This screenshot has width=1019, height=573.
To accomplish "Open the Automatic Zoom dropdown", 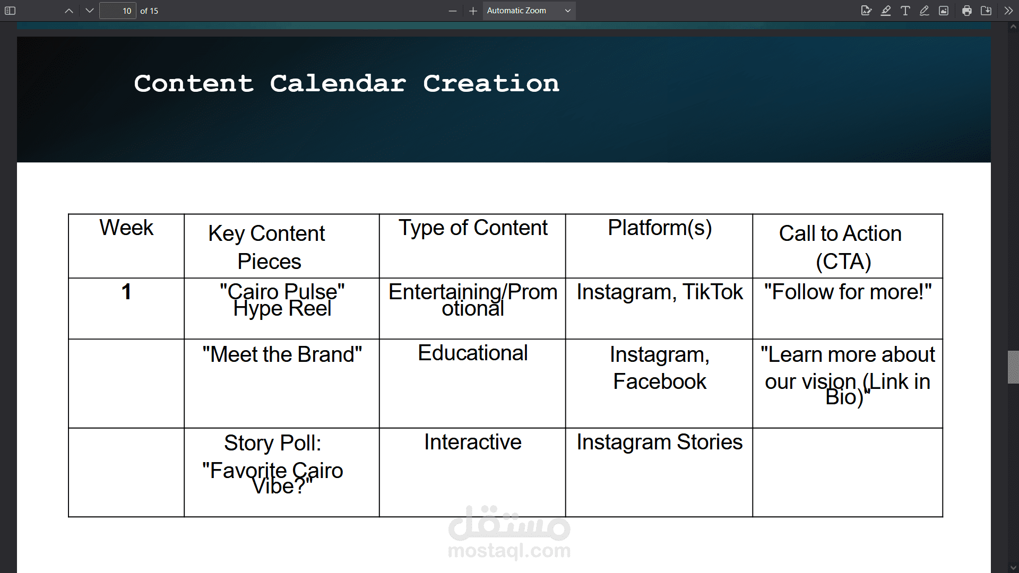I will (529, 11).
